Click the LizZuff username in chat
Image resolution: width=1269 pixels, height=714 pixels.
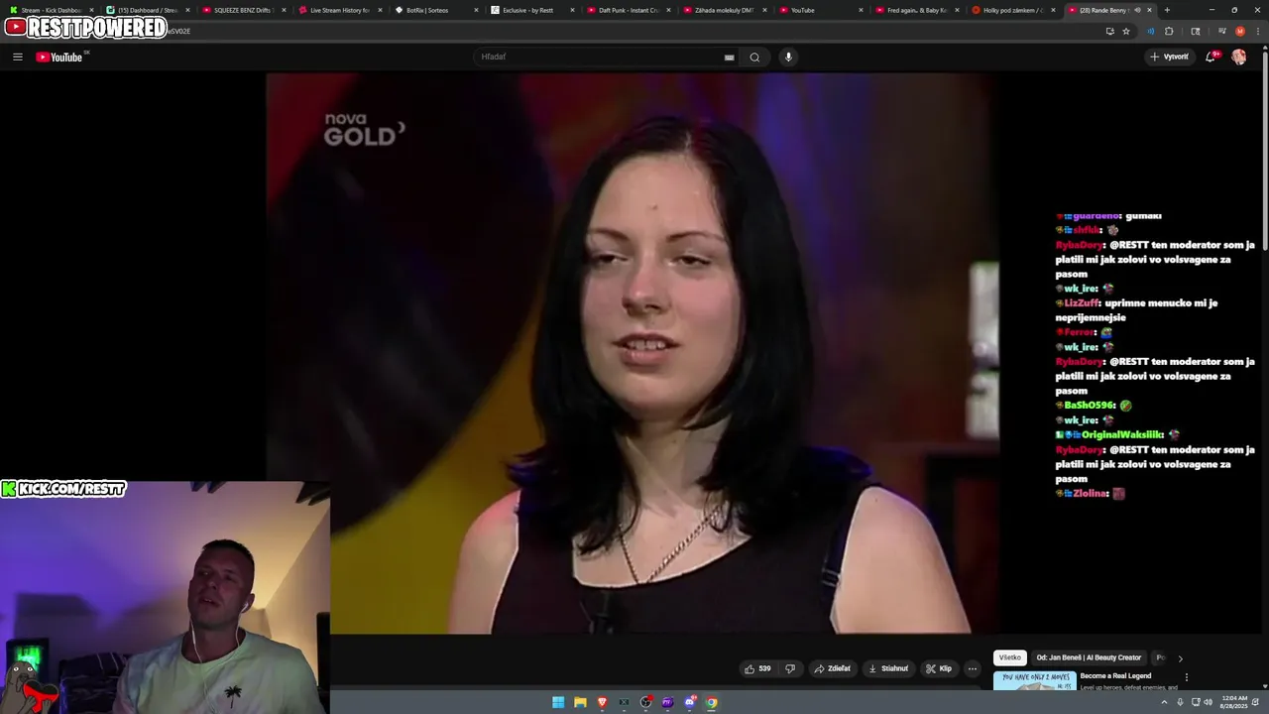[1079, 303]
